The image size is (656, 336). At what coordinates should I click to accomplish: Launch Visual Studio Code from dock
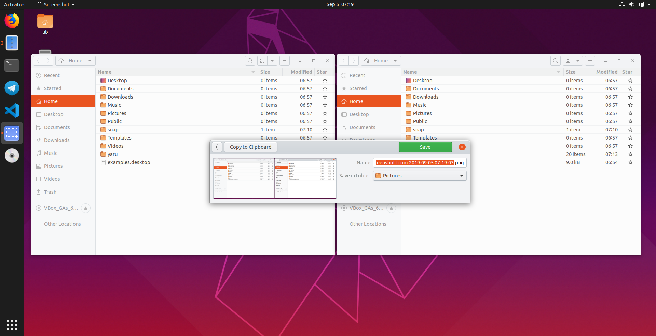pos(12,111)
